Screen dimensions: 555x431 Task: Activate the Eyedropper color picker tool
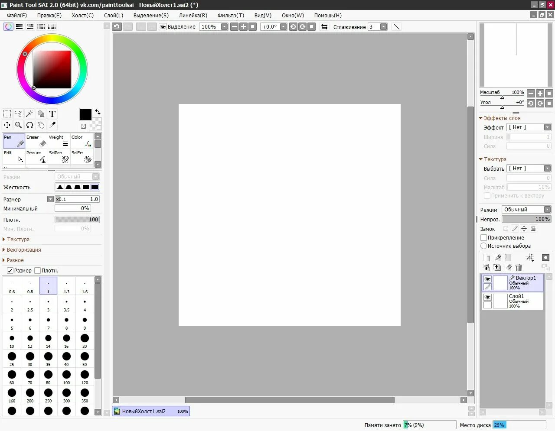(52, 125)
